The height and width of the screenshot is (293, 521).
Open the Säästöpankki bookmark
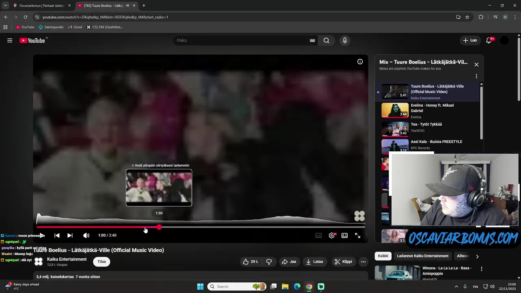point(51,27)
